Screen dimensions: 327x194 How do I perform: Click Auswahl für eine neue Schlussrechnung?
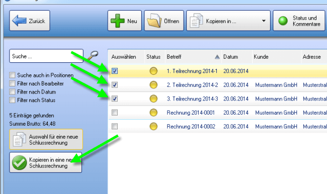coord(46,139)
